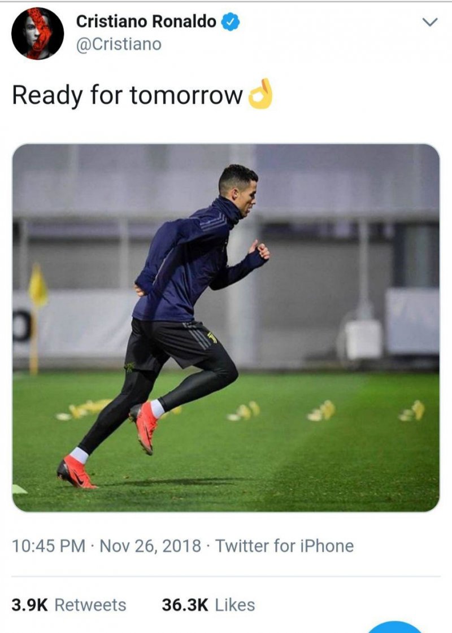View the 3.9K Retweets list
This screenshot has width=452, height=633.
tap(69, 605)
